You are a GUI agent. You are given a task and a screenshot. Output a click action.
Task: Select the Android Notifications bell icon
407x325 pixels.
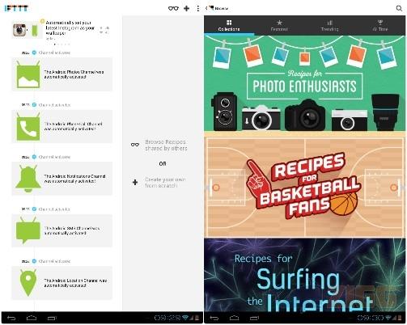[x=28, y=179]
